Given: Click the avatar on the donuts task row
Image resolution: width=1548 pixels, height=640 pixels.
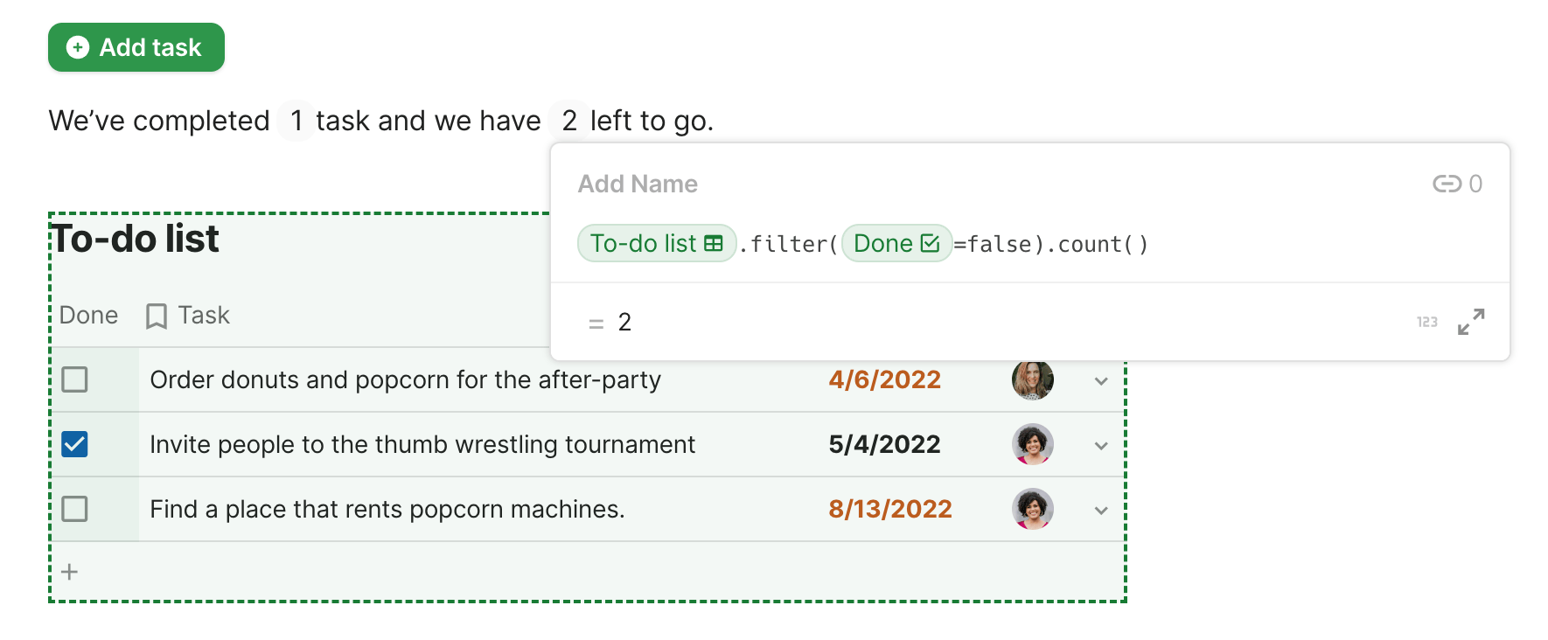Looking at the screenshot, I should pyautogui.click(x=1032, y=379).
